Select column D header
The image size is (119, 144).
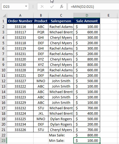87,15
